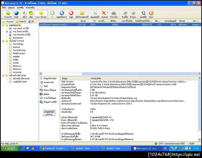Stop the task with the red stop icon

tap(71, 14)
